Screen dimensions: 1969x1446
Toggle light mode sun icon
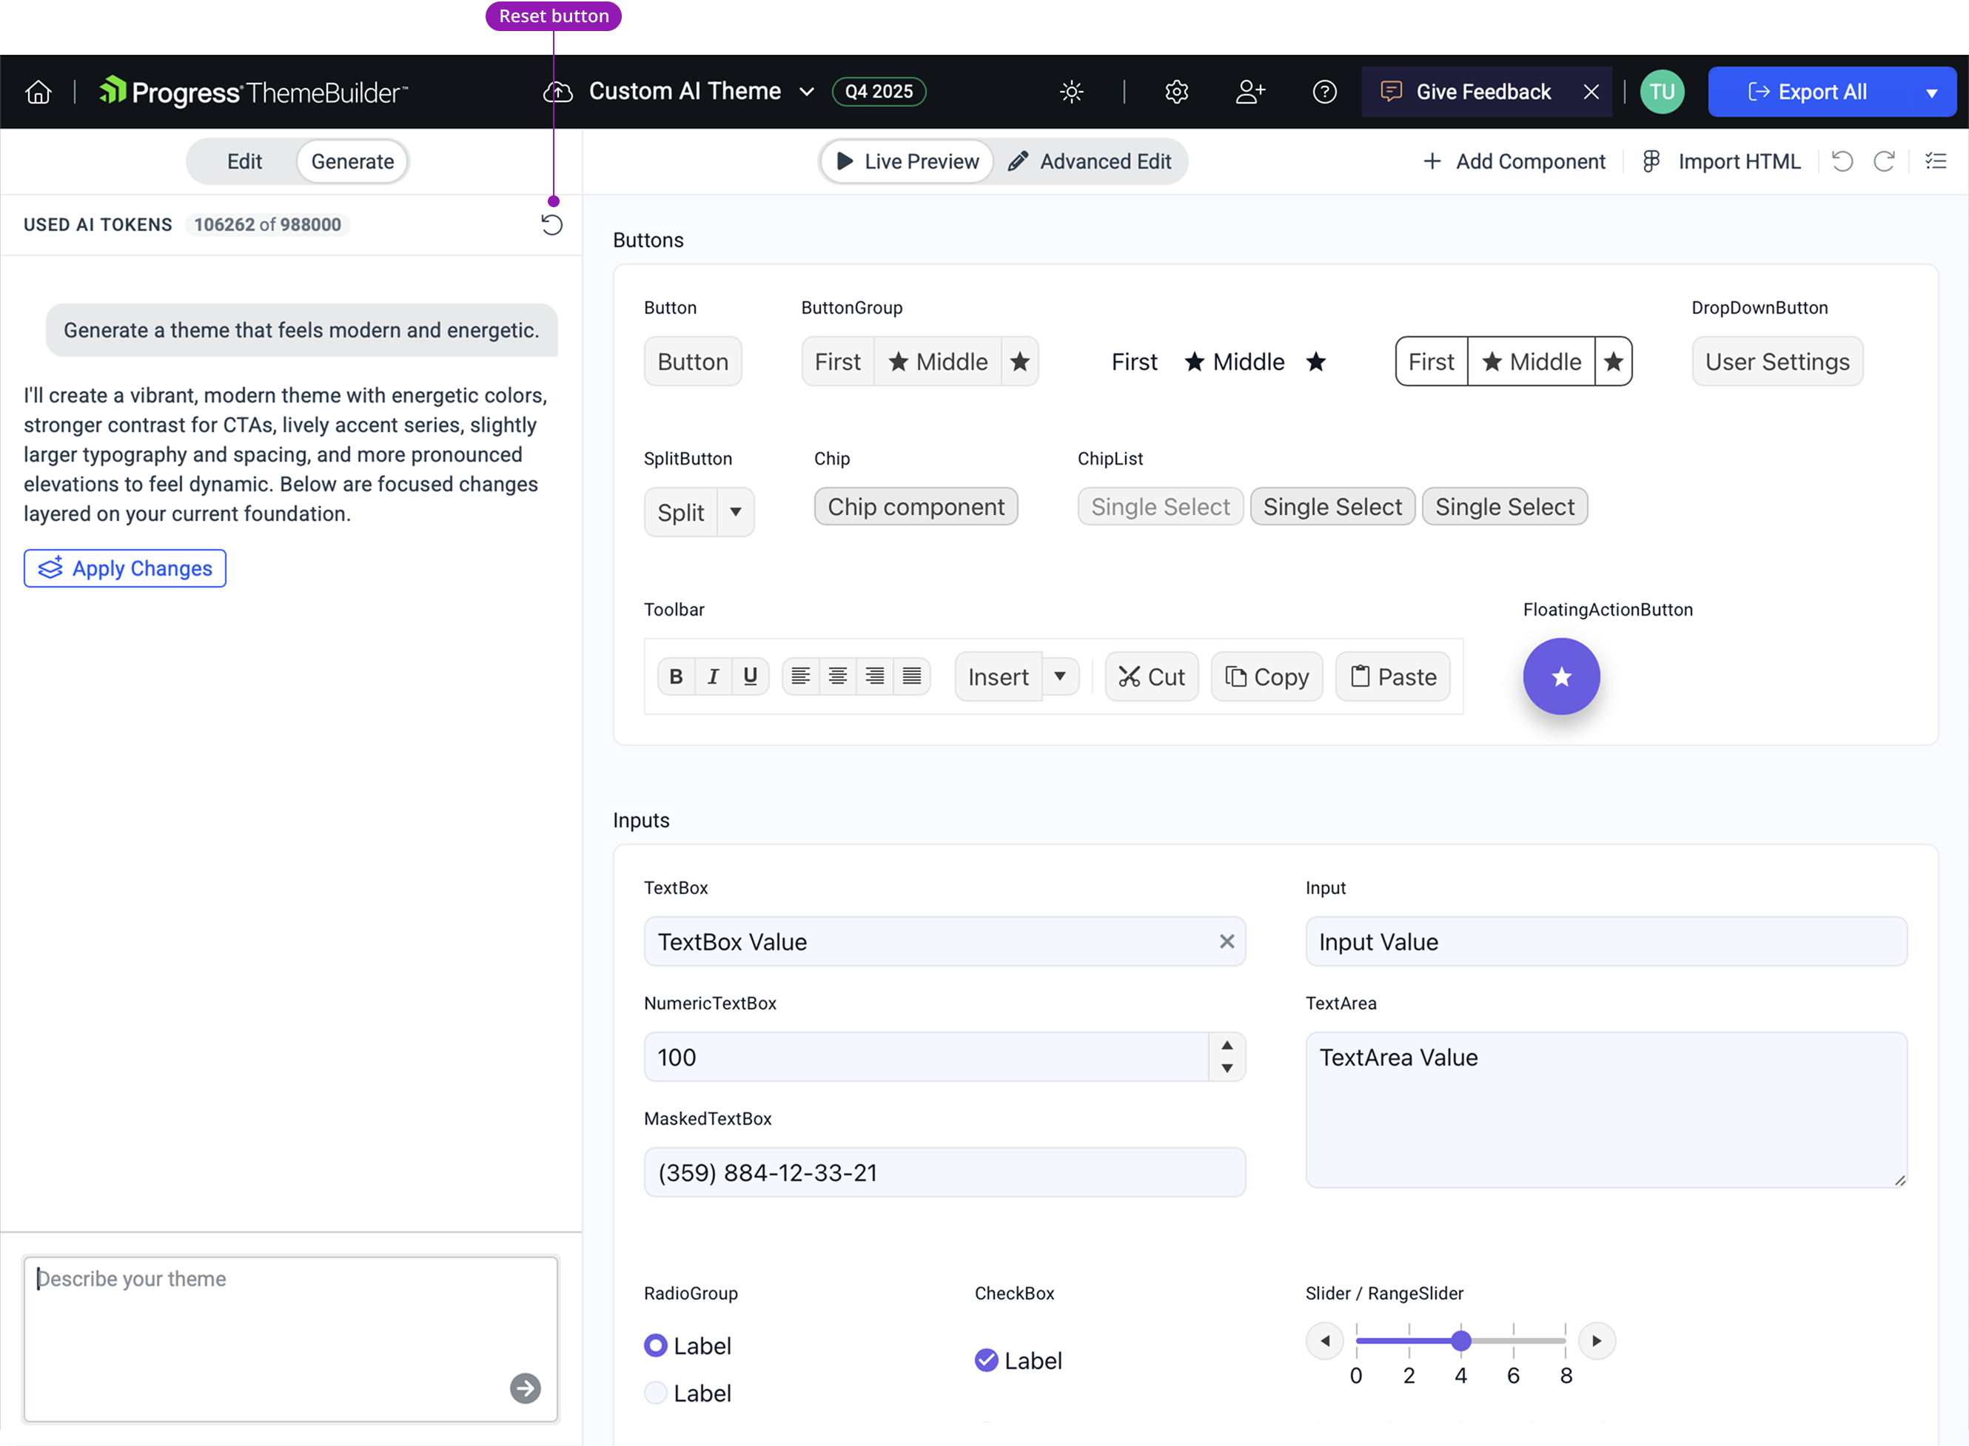(x=1072, y=92)
